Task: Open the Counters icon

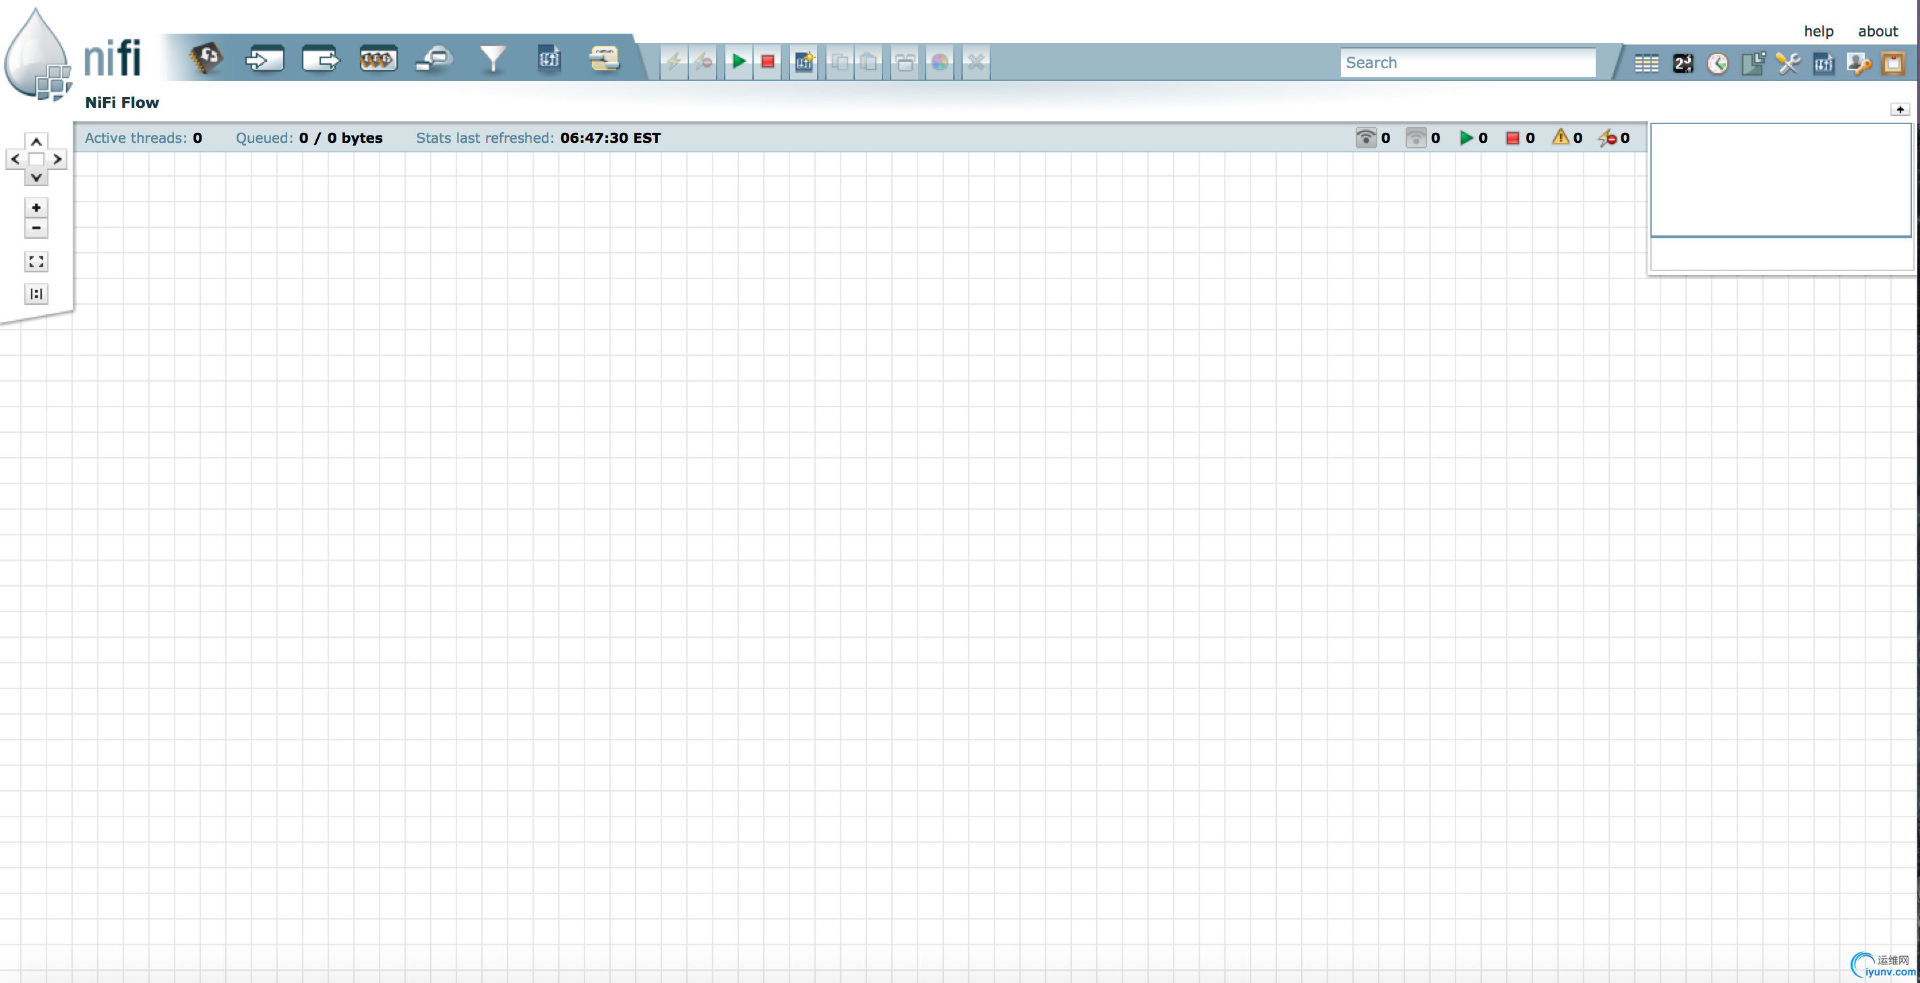Action: (x=1682, y=63)
